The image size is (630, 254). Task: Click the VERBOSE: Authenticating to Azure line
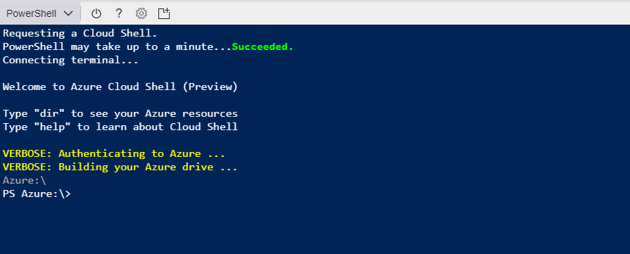[x=114, y=153]
